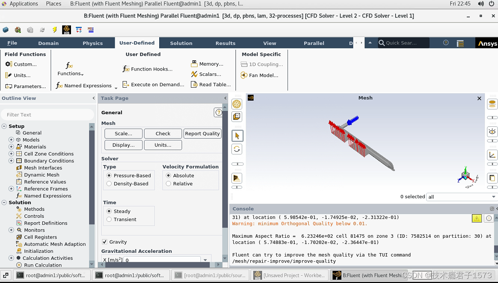
Task: Set gravitational acceleration X value field
Action: click(x=161, y=259)
